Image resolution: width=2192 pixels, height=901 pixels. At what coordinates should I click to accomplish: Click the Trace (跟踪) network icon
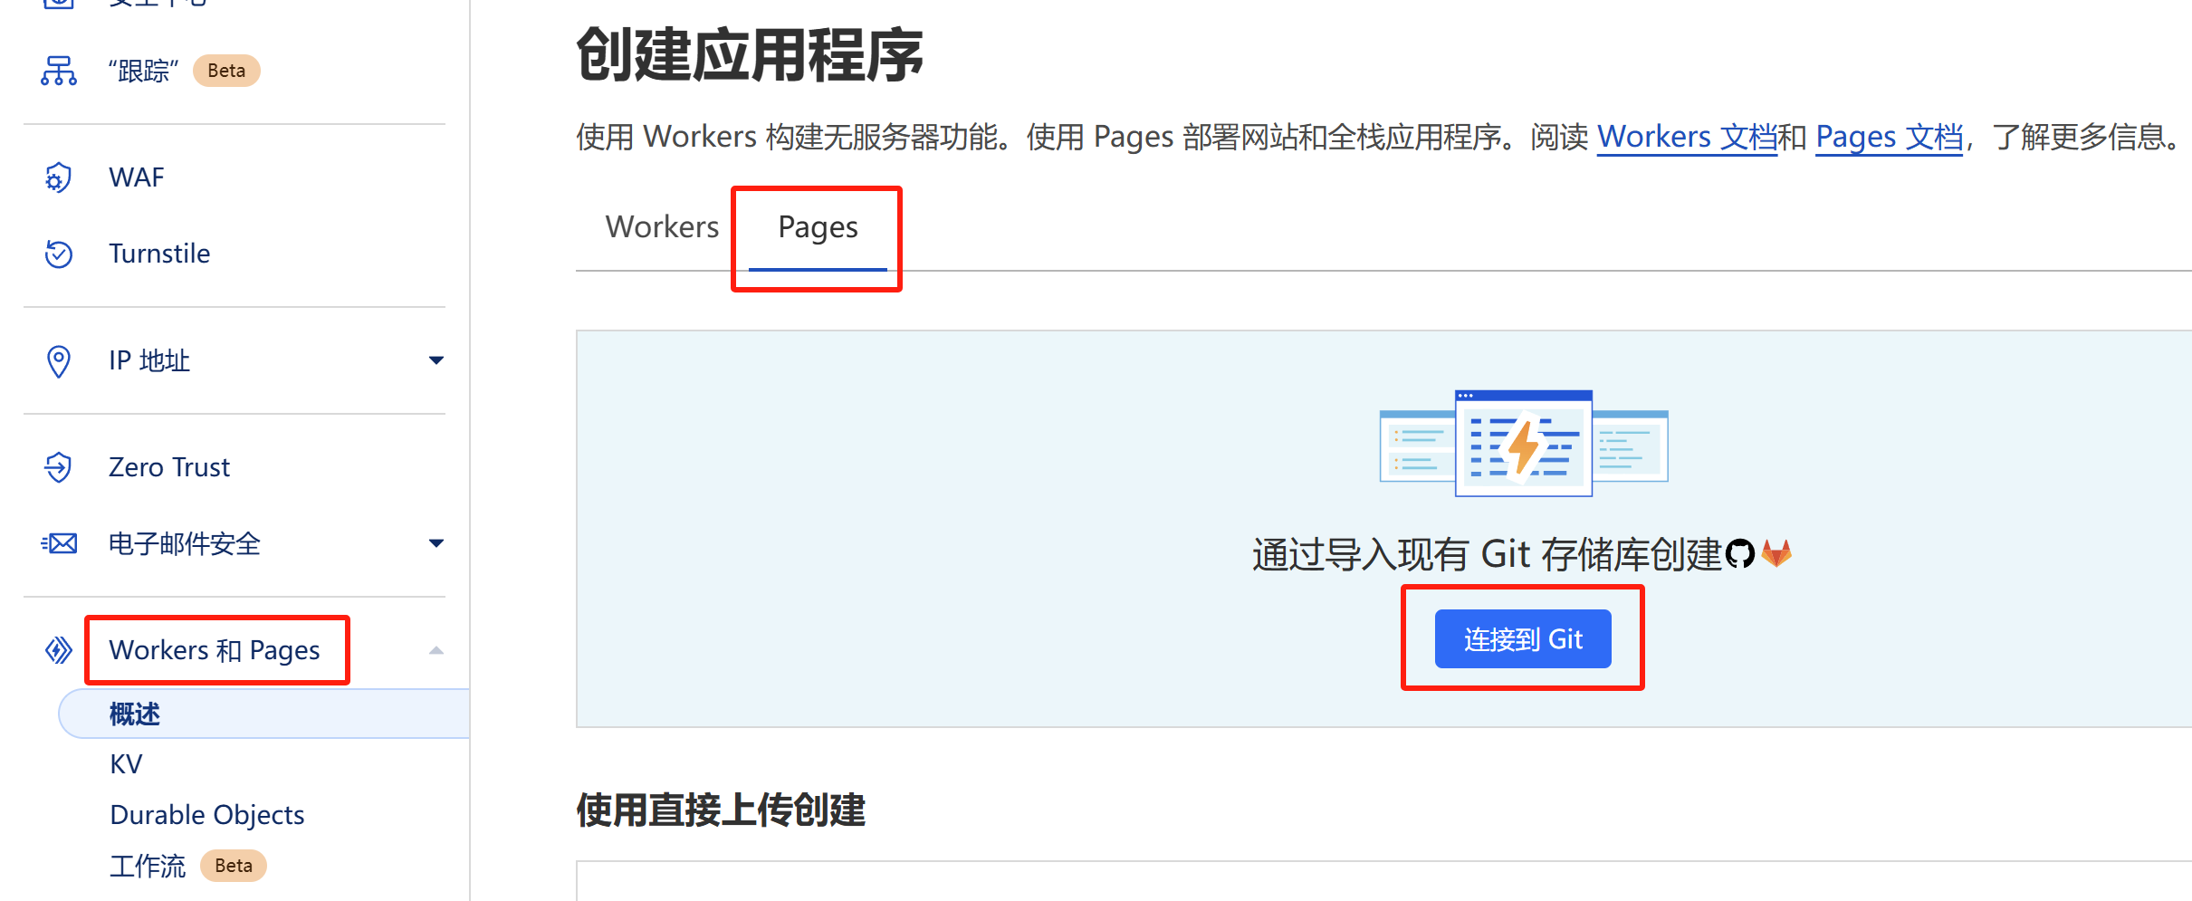(x=59, y=71)
